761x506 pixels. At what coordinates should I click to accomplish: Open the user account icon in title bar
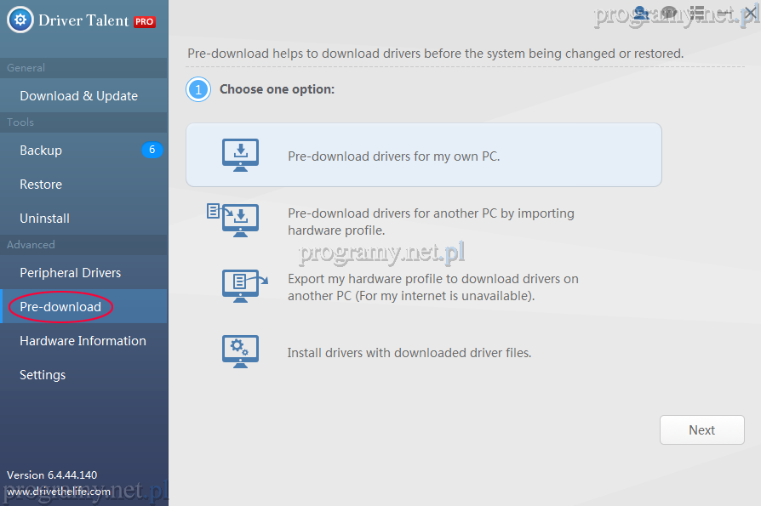[x=642, y=14]
